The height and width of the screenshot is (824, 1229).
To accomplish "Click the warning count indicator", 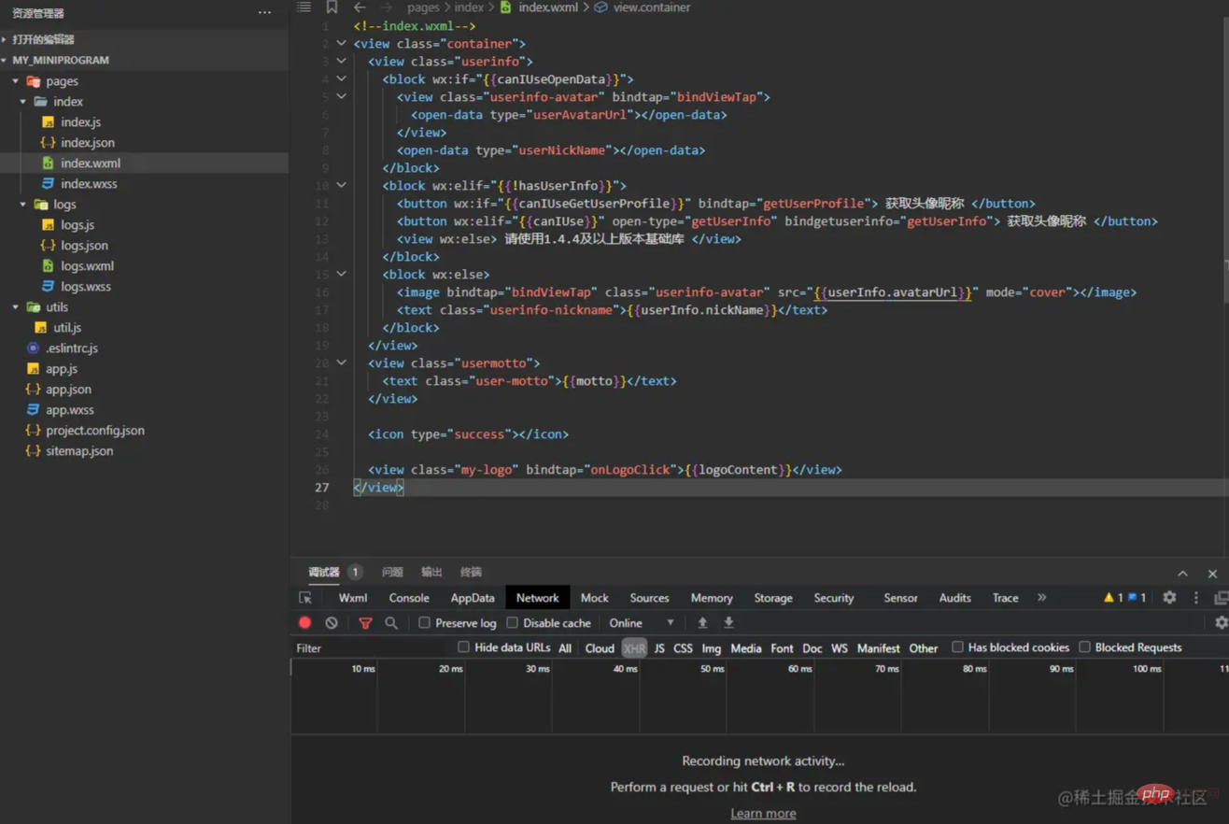I will point(1113,598).
